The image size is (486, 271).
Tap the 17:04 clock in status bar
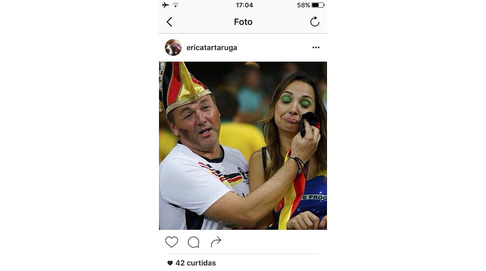click(x=244, y=5)
